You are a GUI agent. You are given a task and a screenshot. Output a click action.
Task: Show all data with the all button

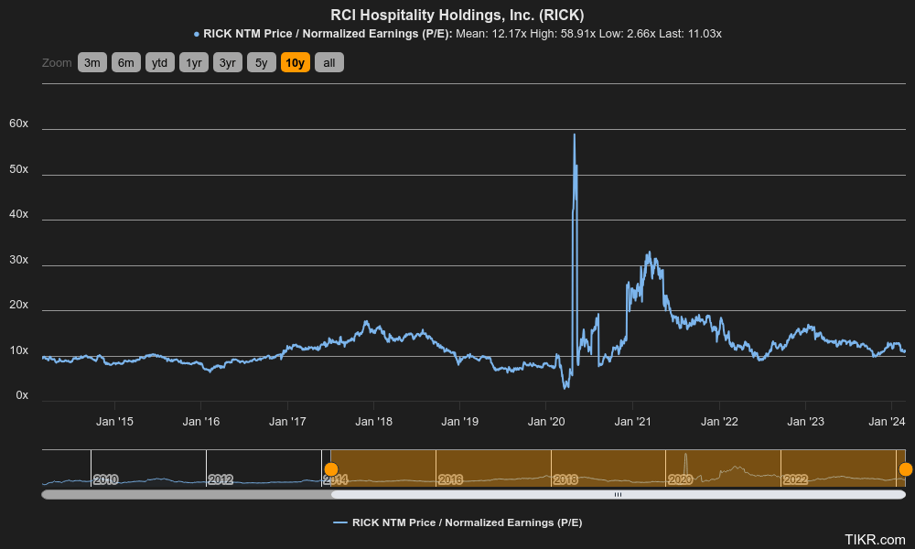329,63
